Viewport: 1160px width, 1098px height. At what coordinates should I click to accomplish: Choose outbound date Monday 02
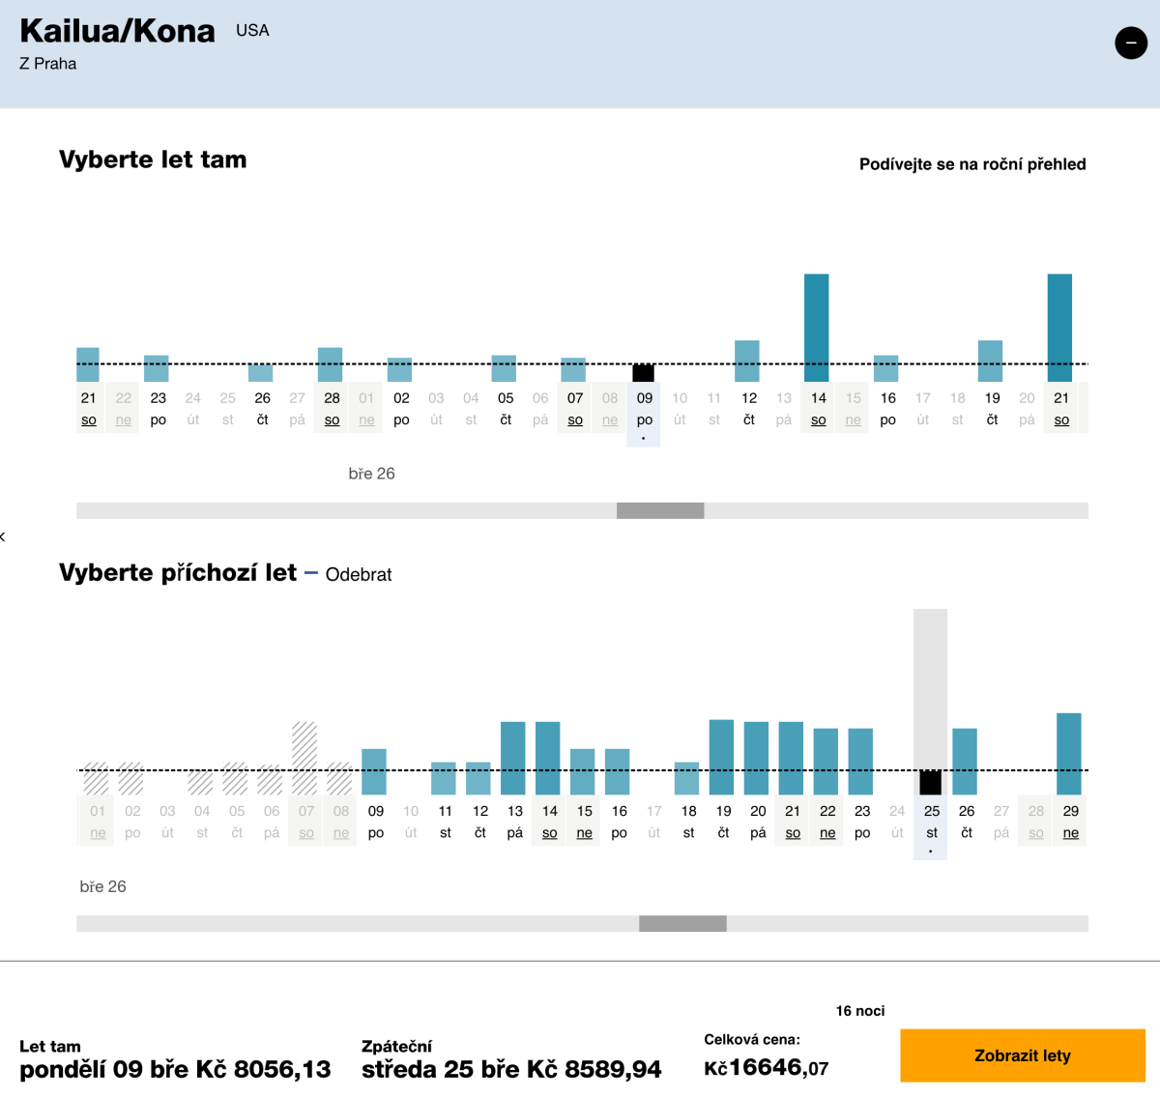tap(401, 408)
